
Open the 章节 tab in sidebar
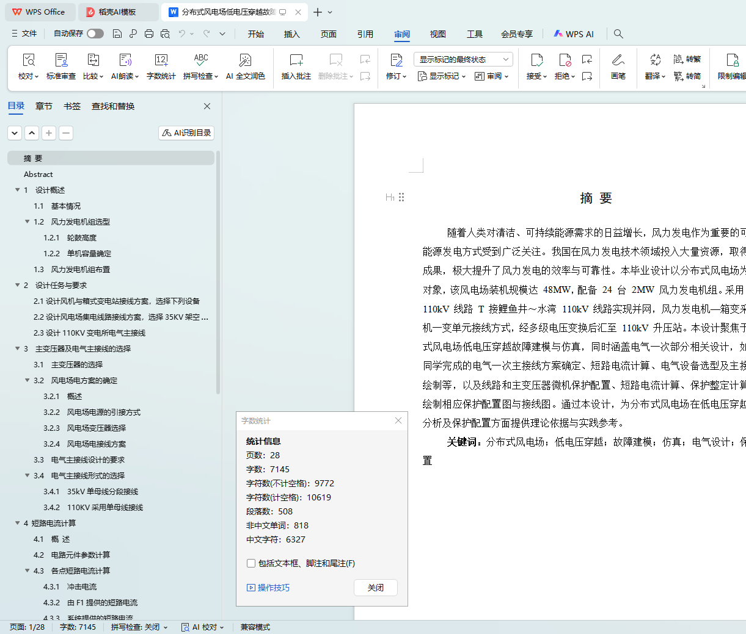coord(44,106)
